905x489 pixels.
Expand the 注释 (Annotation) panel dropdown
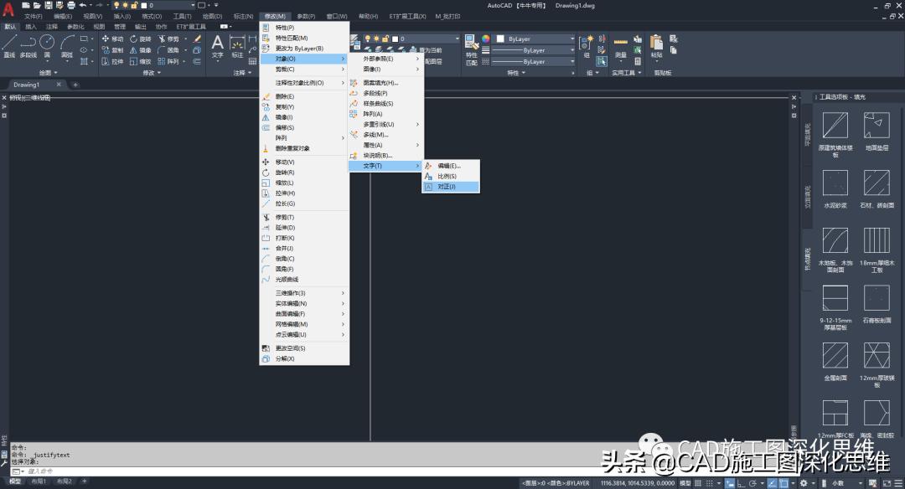coord(242,73)
